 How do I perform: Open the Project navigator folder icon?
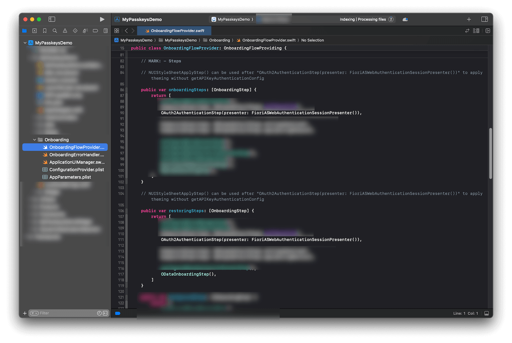tap(24, 31)
